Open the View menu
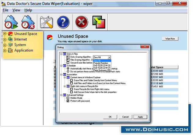The height and width of the screenshot is (135, 193). coord(16,10)
